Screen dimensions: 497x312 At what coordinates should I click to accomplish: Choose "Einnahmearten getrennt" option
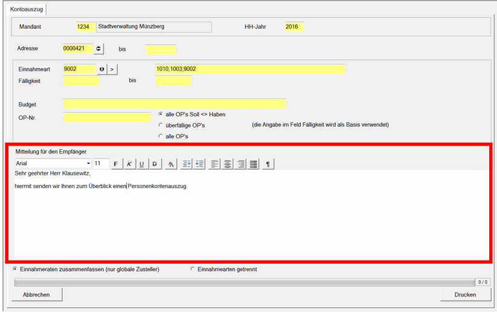(x=193, y=269)
